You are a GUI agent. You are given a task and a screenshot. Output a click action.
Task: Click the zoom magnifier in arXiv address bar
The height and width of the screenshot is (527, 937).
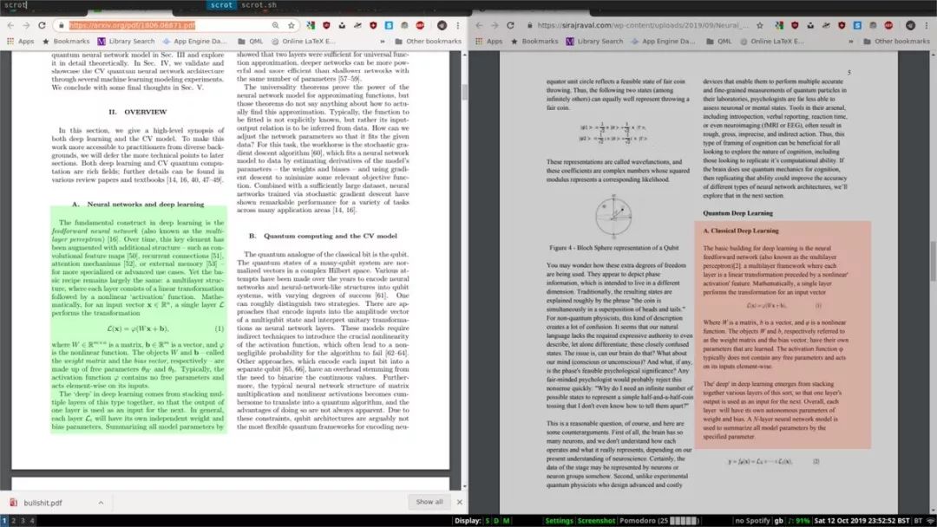coord(276,26)
